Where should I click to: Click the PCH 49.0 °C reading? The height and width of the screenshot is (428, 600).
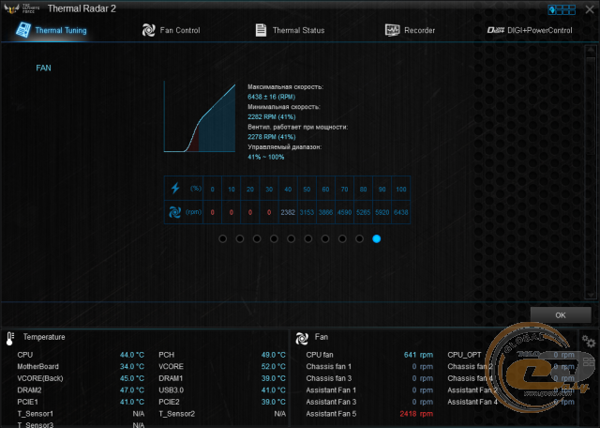(x=273, y=355)
